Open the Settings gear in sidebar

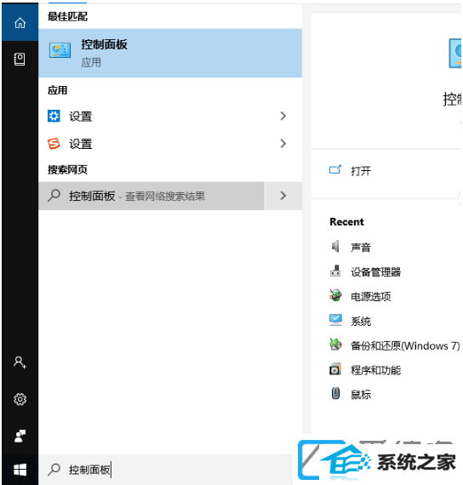point(20,399)
